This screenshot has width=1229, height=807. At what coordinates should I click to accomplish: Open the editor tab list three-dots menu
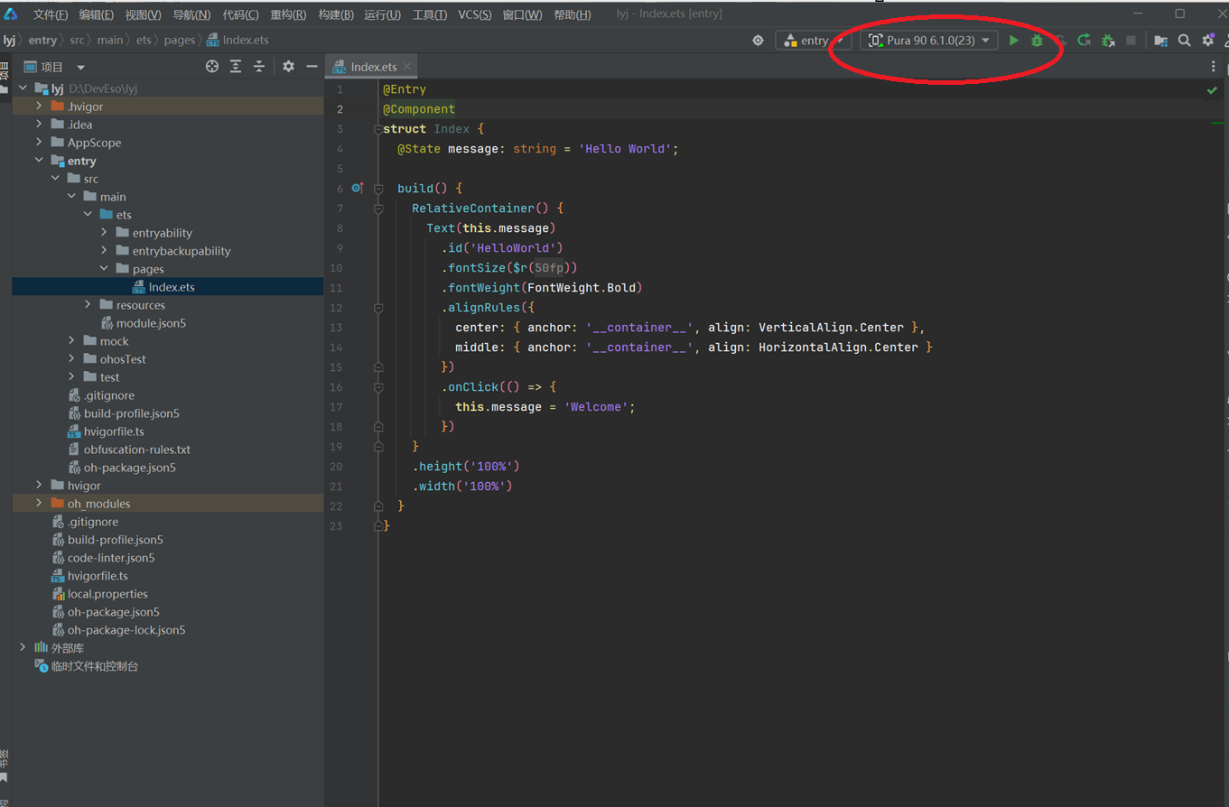point(1213,67)
